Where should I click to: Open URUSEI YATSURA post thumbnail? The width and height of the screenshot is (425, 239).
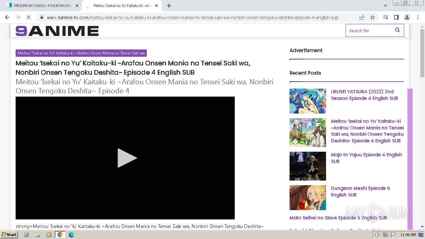pyautogui.click(x=308, y=101)
